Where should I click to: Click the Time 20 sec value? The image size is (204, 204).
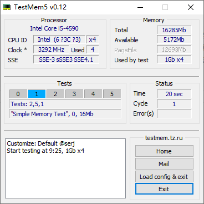(x=174, y=94)
